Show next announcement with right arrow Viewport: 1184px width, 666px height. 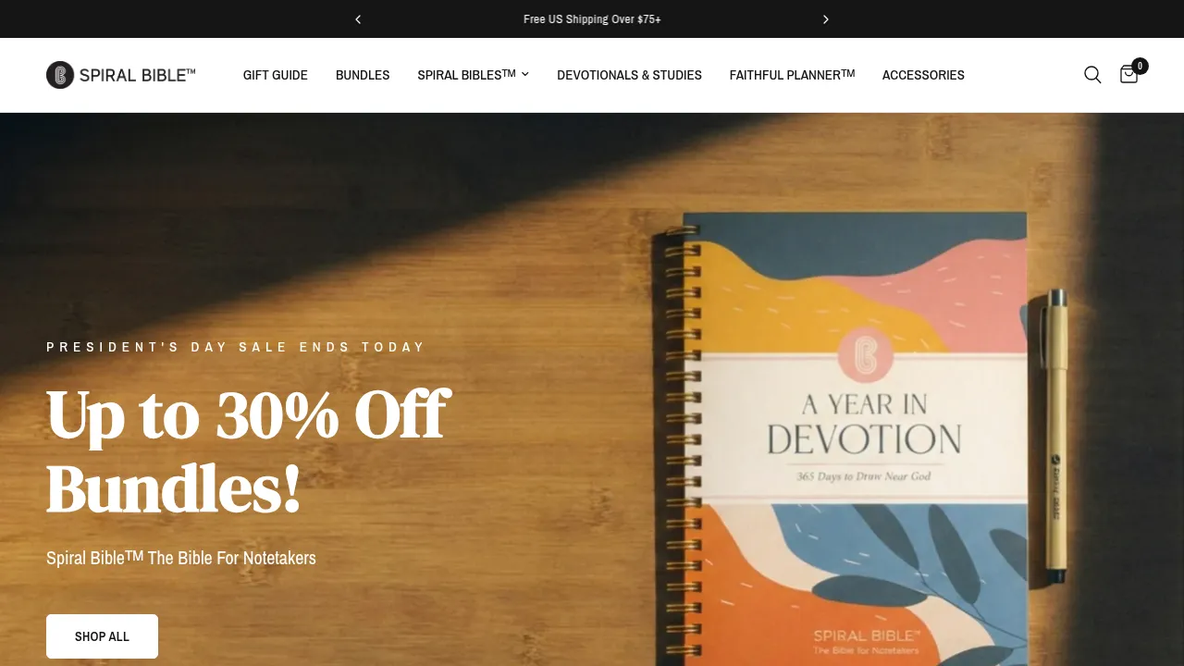[826, 19]
